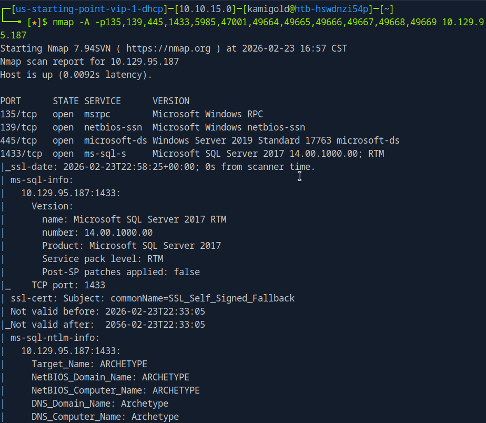Click the star symbol in the prompt
The height and width of the screenshot is (423, 486).
(34, 22)
